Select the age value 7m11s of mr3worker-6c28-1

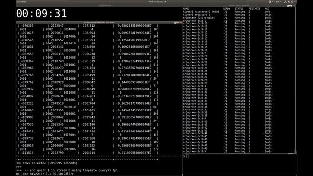click(x=268, y=21)
